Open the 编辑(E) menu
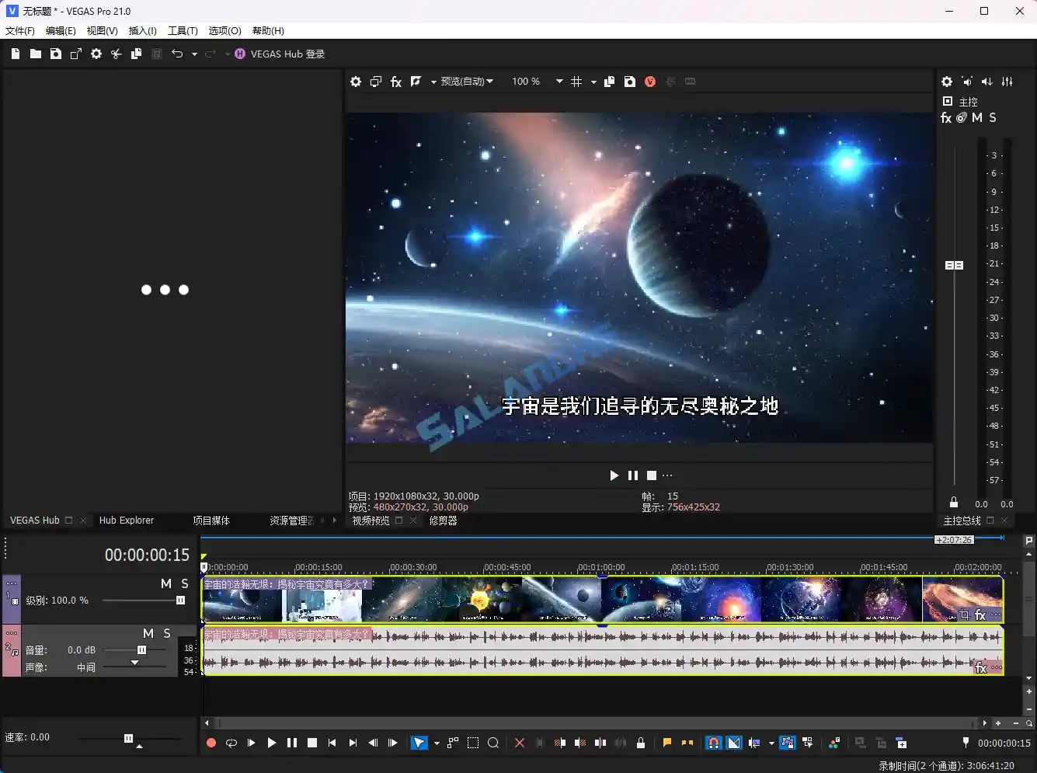The height and width of the screenshot is (773, 1037). (61, 31)
